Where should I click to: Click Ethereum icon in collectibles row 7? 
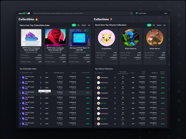point(41,108)
